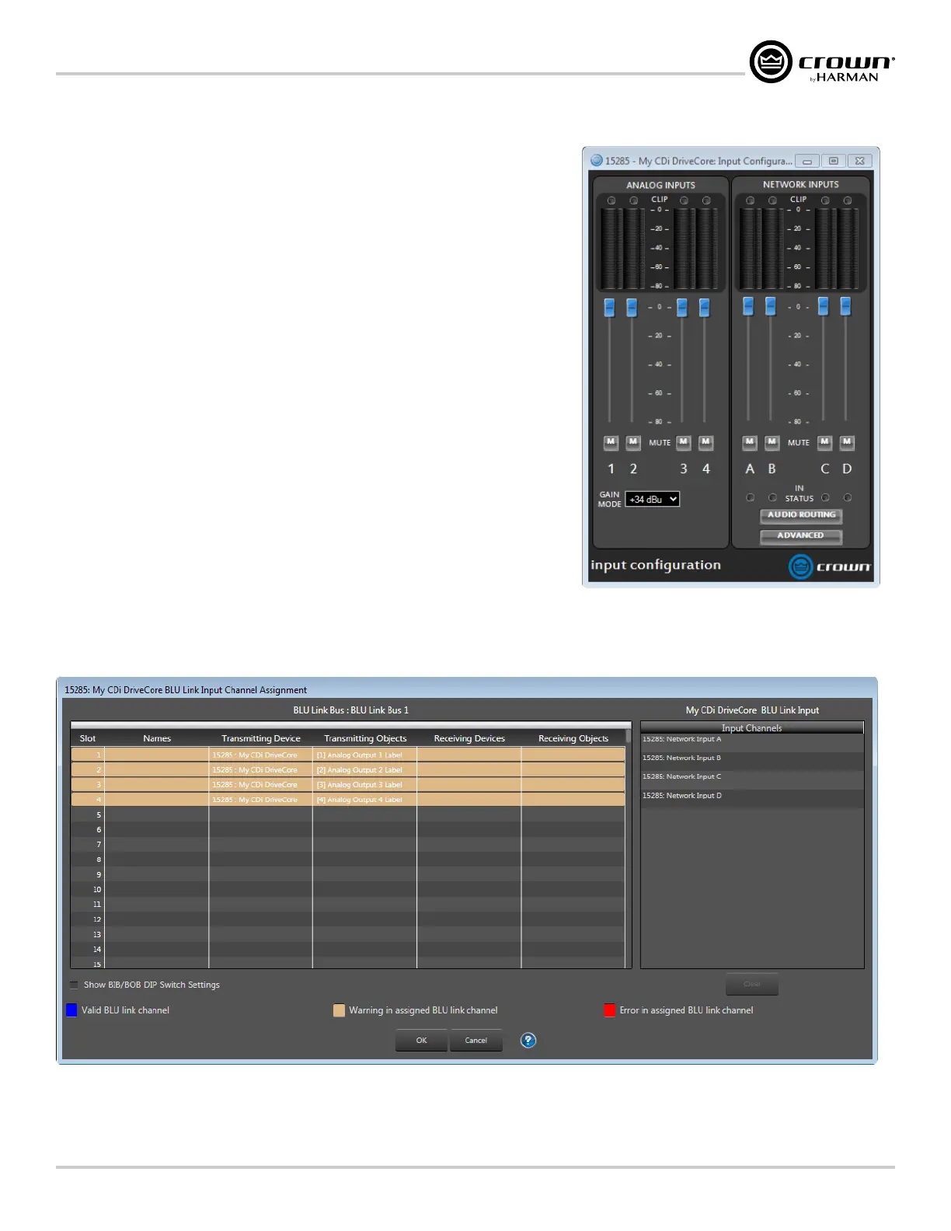Cancel the BLU Link channel assignment
951x1231 pixels.
(x=476, y=1040)
